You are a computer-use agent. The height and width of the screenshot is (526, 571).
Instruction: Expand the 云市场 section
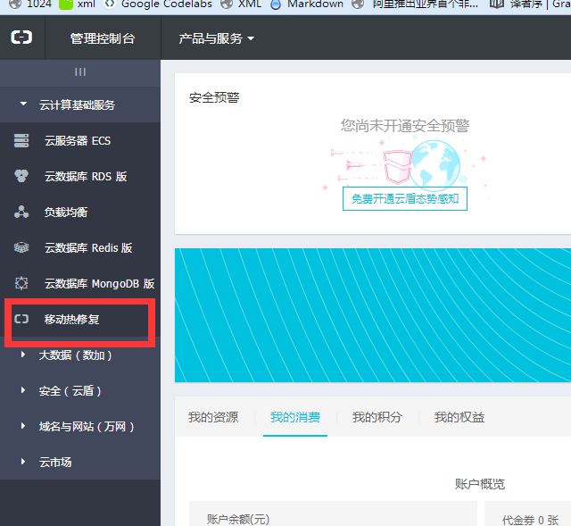(x=80, y=462)
